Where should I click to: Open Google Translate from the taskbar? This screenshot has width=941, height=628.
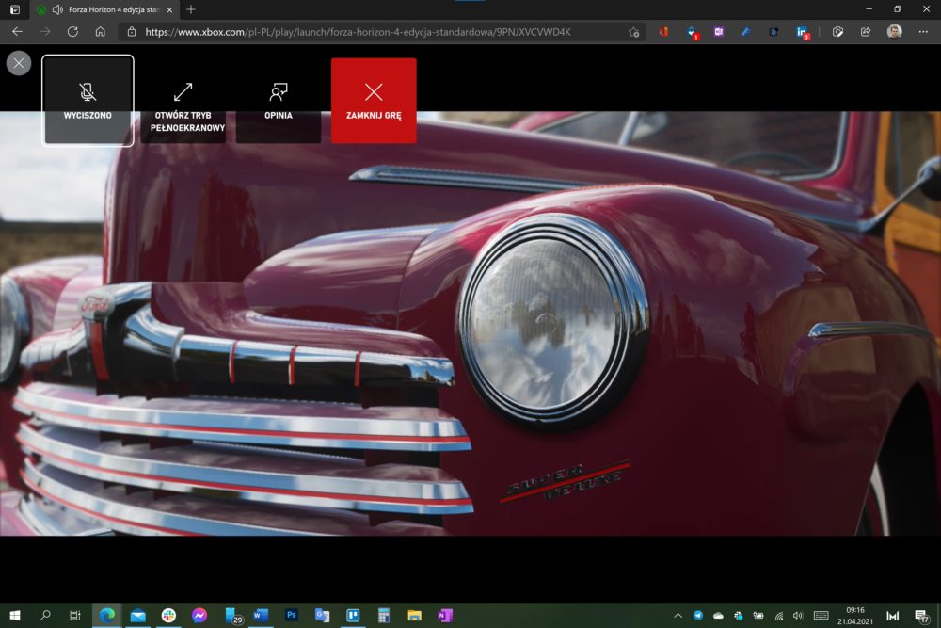(x=322, y=616)
